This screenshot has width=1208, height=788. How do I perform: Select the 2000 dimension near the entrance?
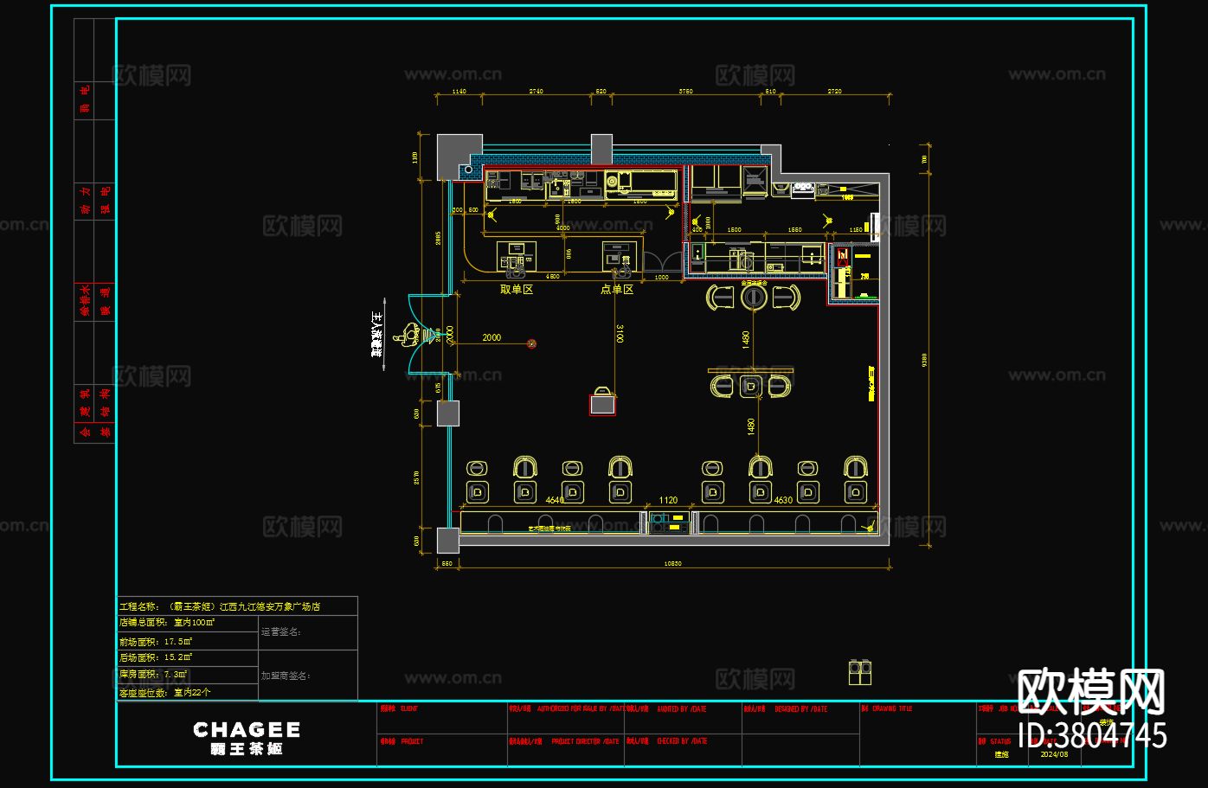[492, 337]
